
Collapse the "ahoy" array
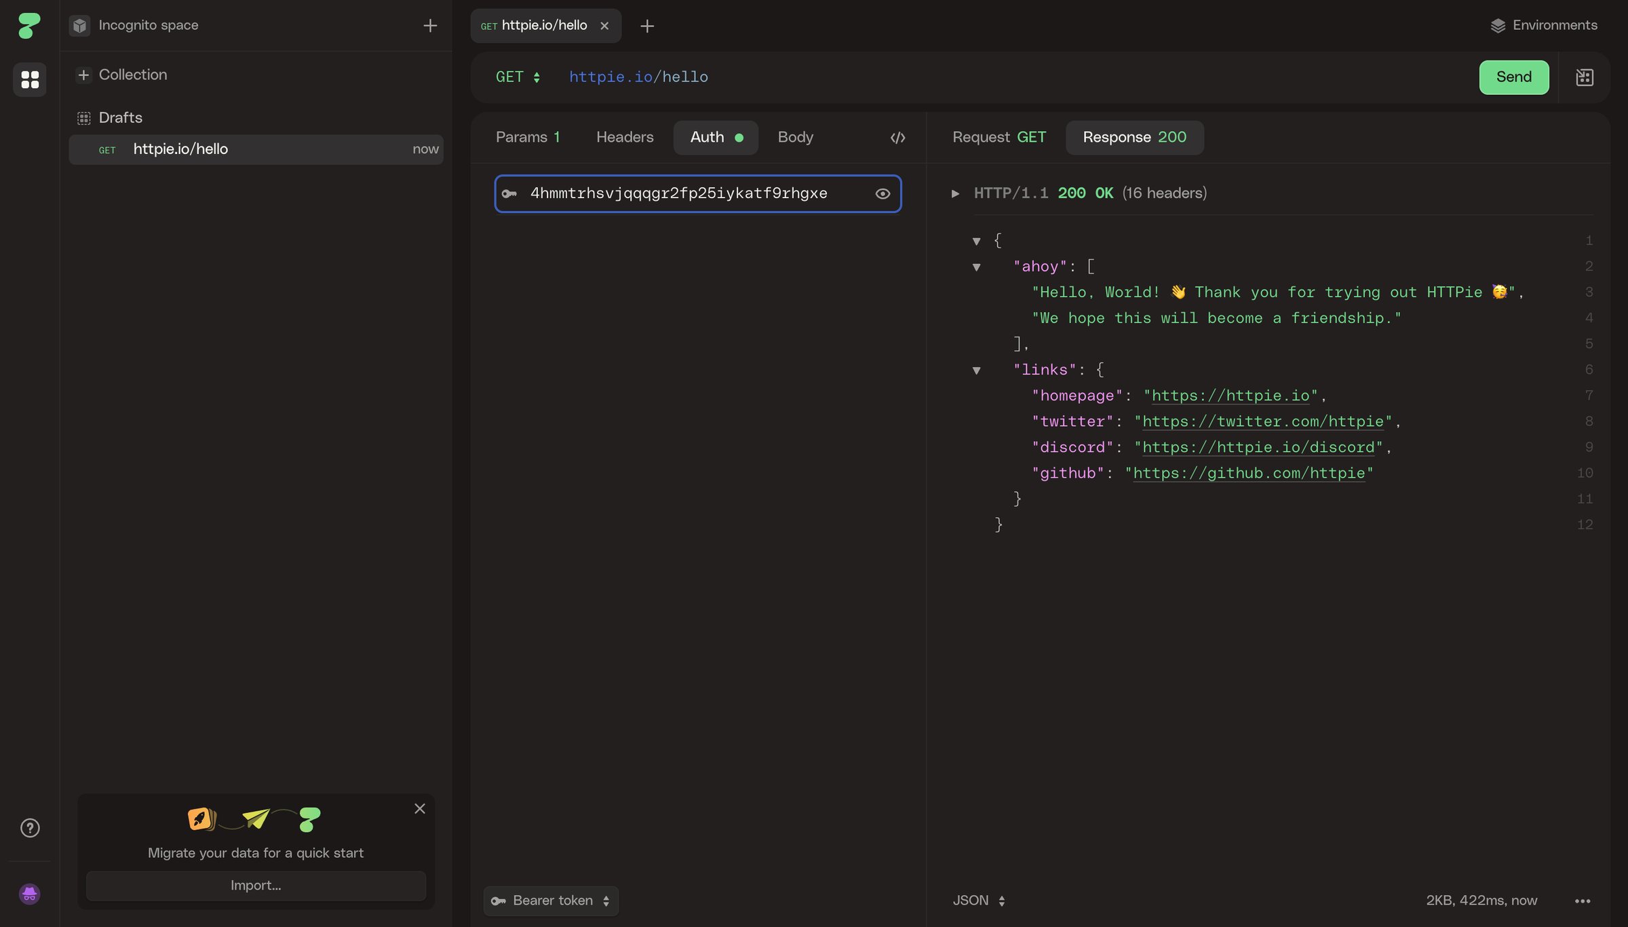976,267
